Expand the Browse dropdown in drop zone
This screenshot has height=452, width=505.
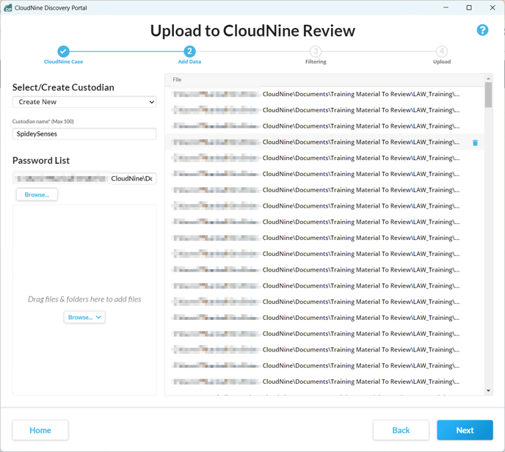pyautogui.click(x=84, y=317)
